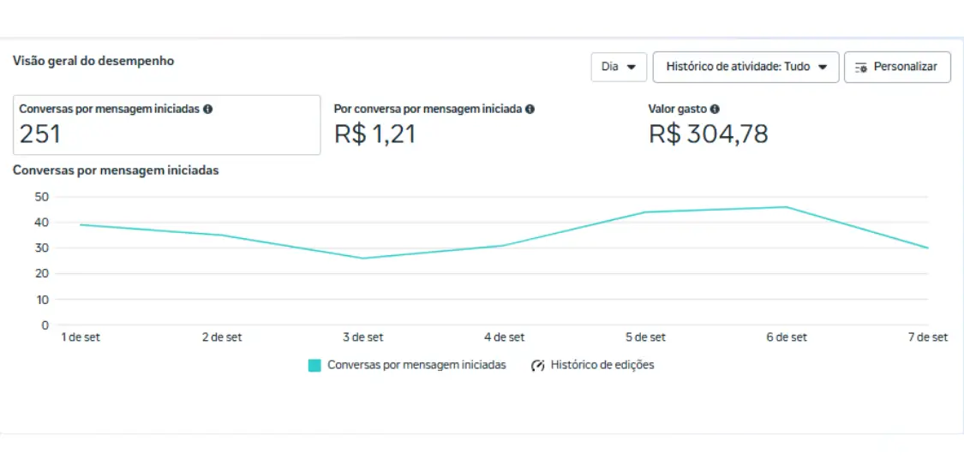964x471 pixels.
Task: Open "Histórico de atividade: Tudo" dropdown
Action: coord(745,67)
